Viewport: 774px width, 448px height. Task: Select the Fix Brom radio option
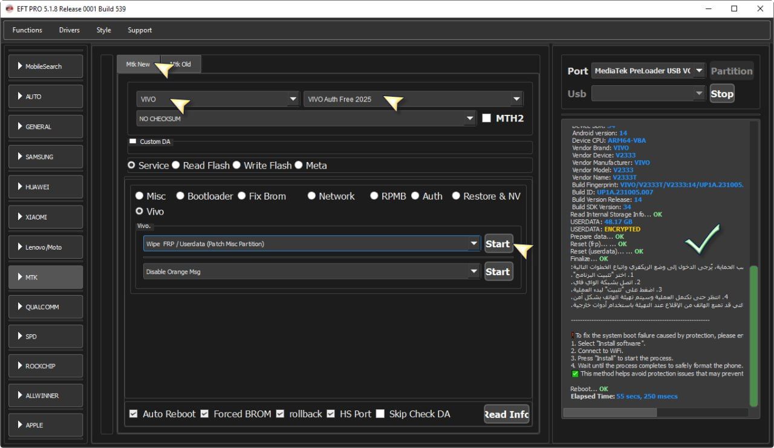pos(242,196)
